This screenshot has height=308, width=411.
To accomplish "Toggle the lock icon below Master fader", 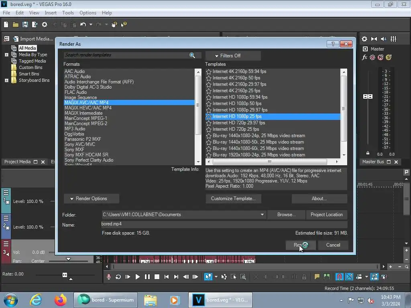I will coord(368,153).
